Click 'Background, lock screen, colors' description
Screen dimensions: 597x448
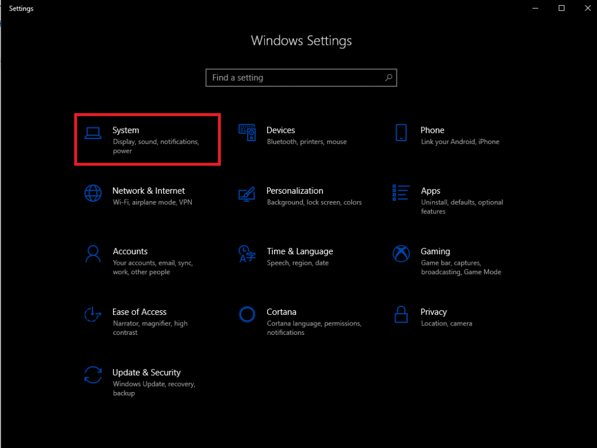tap(314, 202)
